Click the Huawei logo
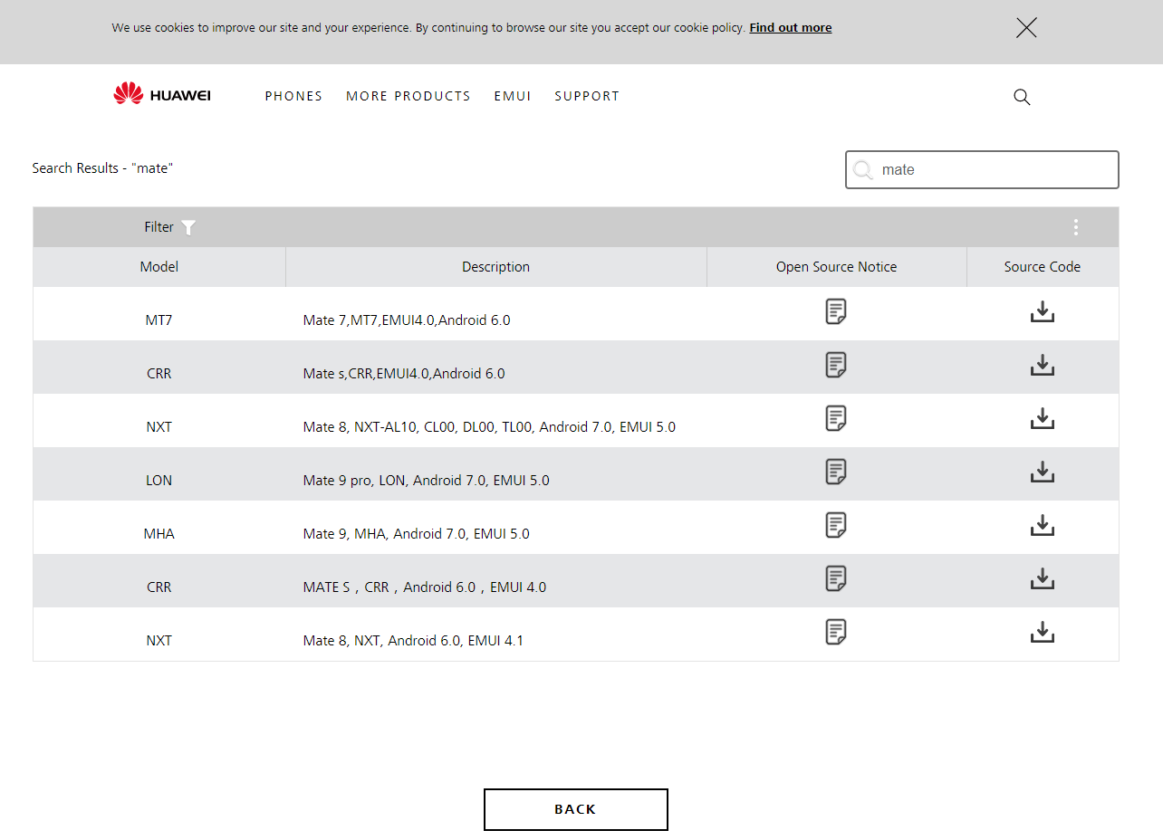 point(162,94)
